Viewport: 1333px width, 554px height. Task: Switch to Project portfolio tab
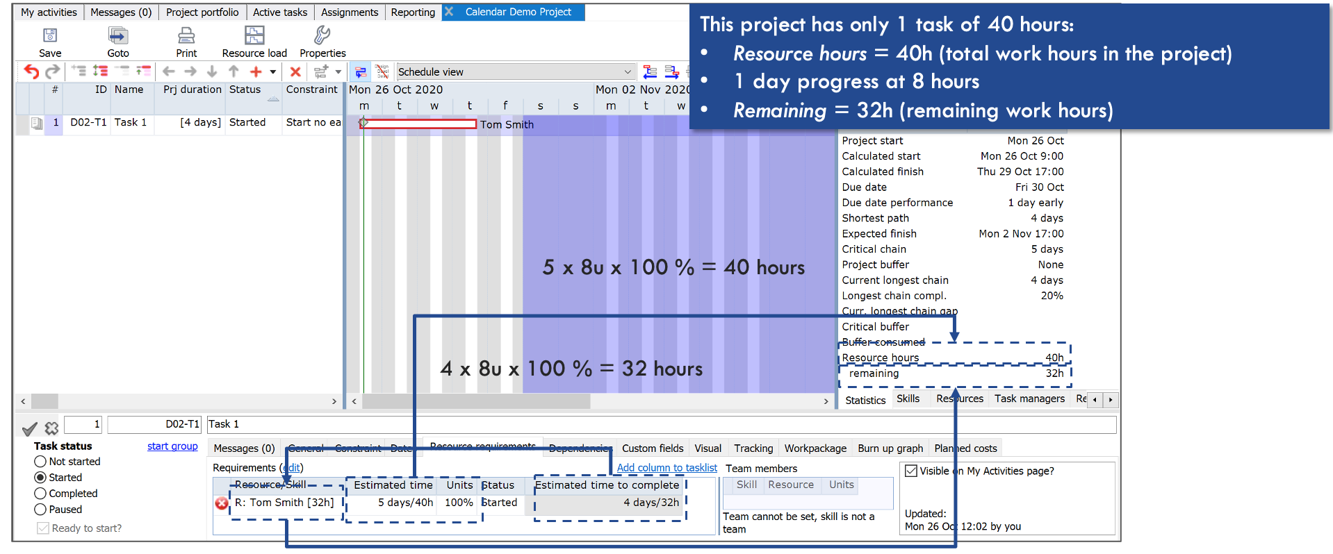(x=202, y=12)
